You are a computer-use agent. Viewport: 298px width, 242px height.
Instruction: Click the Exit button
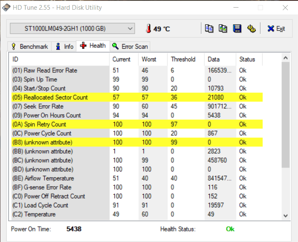click(x=276, y=29)
